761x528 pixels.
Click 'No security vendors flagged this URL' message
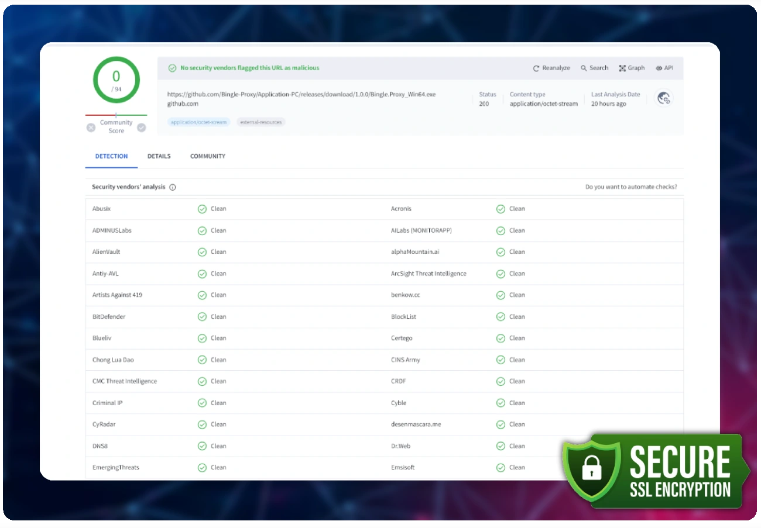(250, 68)
